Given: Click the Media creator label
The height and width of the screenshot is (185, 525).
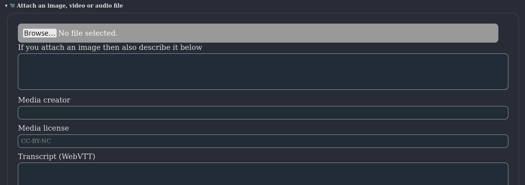Looking at the screenshot, I should (44, 100).
